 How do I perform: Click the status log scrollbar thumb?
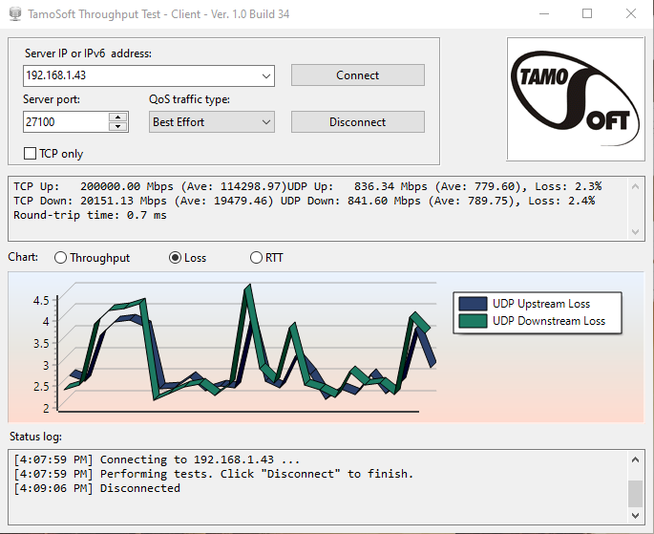click(635, 493)
